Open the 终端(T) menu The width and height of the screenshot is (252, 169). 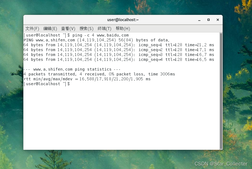point(104,29)
